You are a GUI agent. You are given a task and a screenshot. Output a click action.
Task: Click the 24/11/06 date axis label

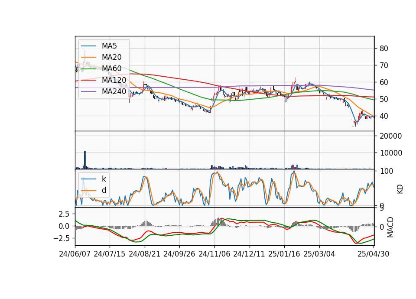click(x=214, y=254)
